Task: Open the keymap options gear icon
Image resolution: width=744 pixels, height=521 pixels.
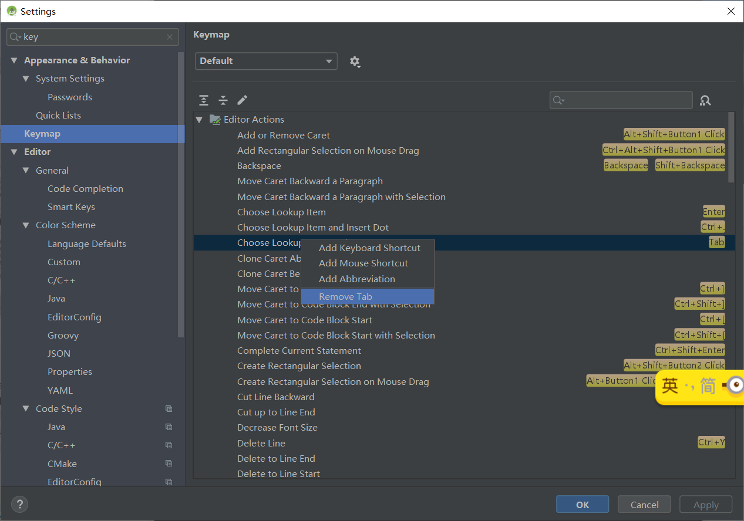Action: (x=355, y=61)
